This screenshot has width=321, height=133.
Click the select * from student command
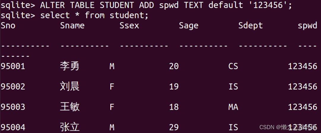[75, 15]
